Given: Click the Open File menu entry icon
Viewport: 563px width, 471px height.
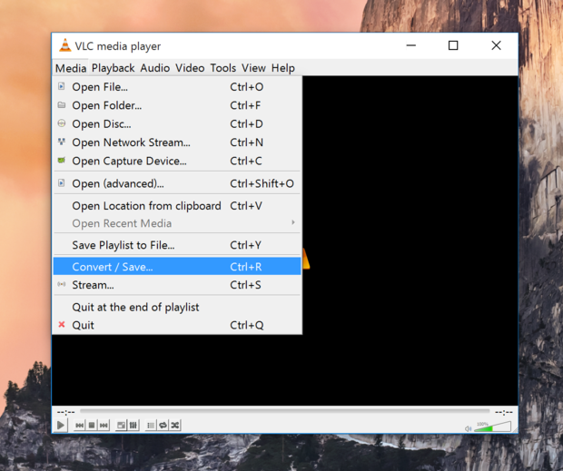Looking at the screenshot, I should [x=62, y=86].
